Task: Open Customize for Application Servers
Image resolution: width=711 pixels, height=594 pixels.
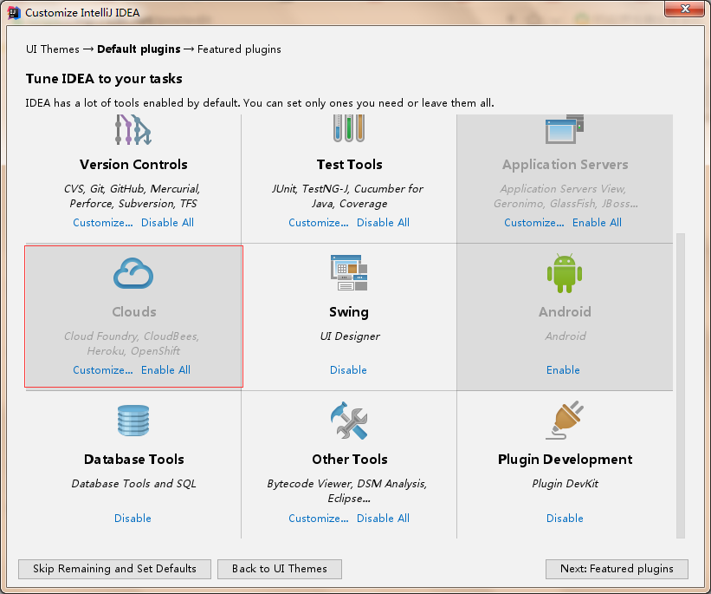Action: coord(534,223)
